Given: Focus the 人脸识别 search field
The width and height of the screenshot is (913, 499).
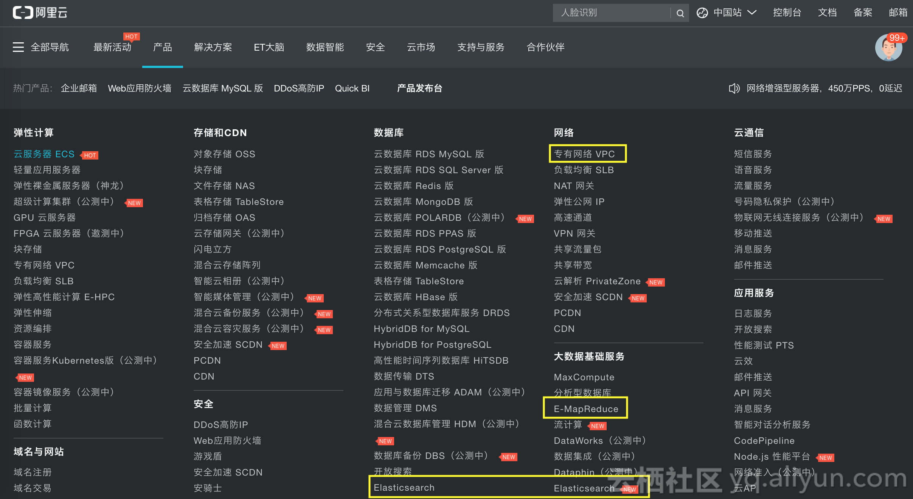Looking at the screenshot, I should [x=612, y=13].
